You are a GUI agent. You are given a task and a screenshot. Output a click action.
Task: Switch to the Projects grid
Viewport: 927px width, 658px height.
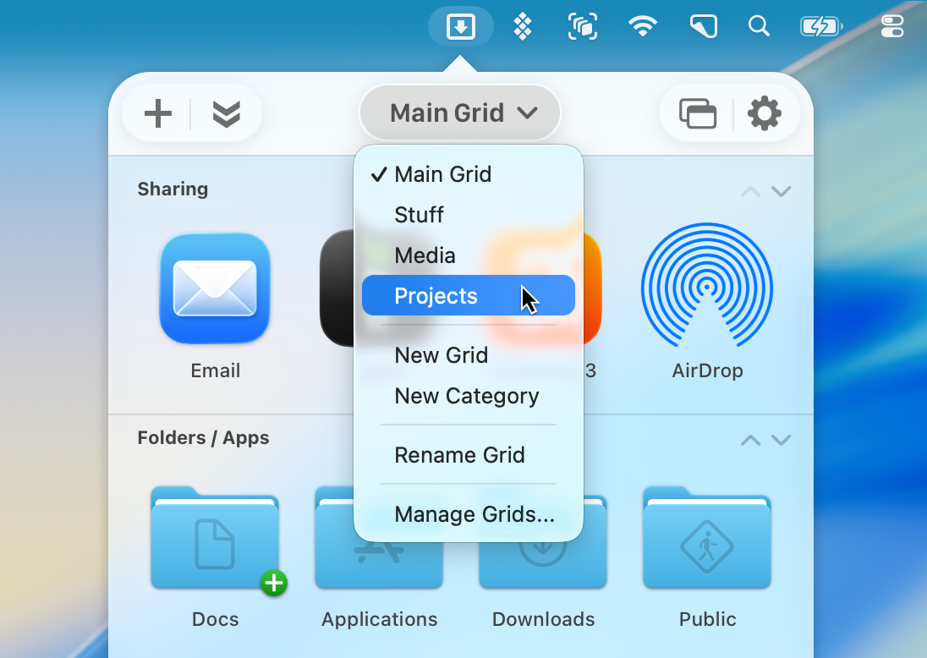pos(436,296)
